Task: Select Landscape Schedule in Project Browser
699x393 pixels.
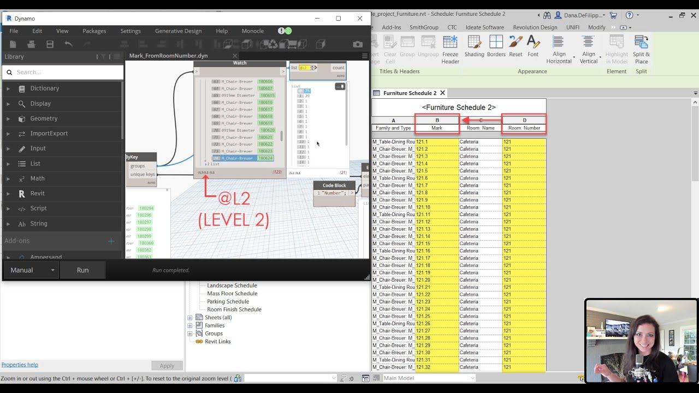Action: click(232, 285)
